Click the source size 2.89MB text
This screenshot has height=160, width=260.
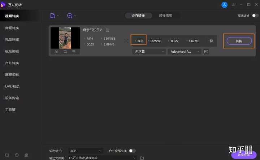click(109, 44)
